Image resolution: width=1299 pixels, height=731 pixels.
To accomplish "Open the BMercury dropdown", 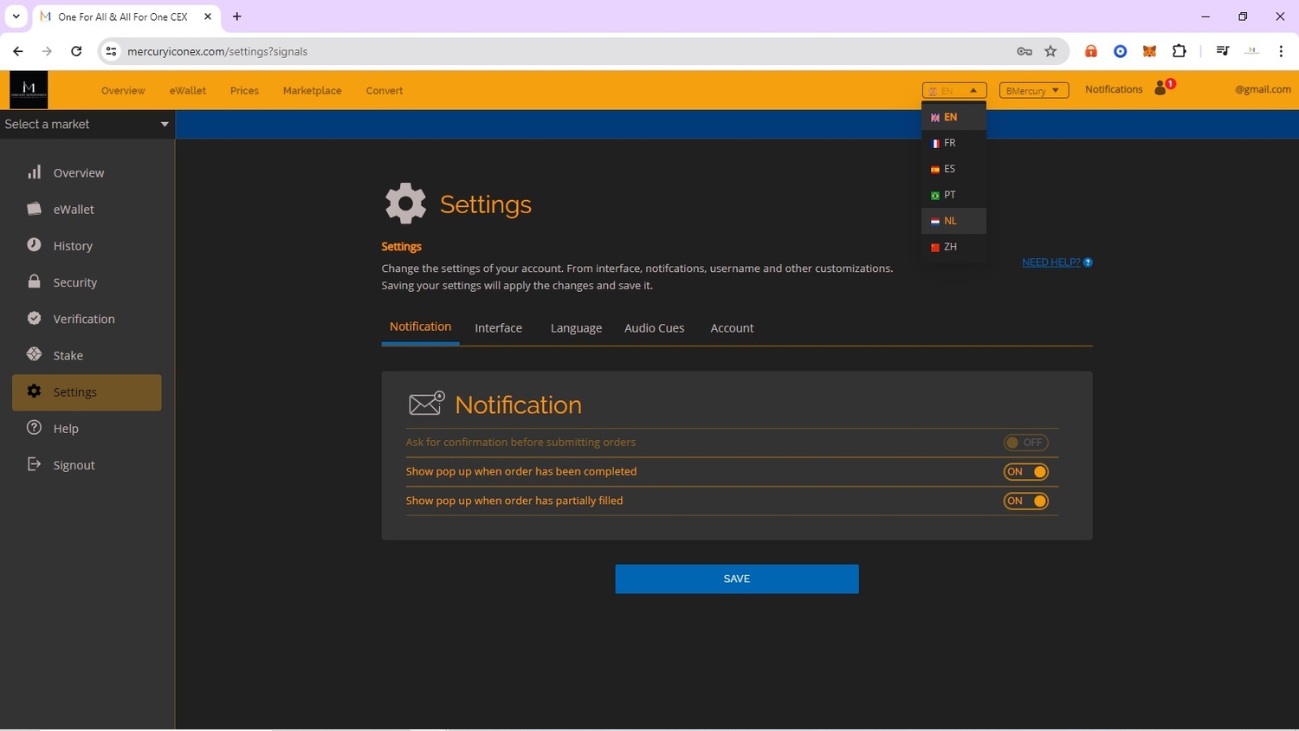I will (x=1033, y=90).
